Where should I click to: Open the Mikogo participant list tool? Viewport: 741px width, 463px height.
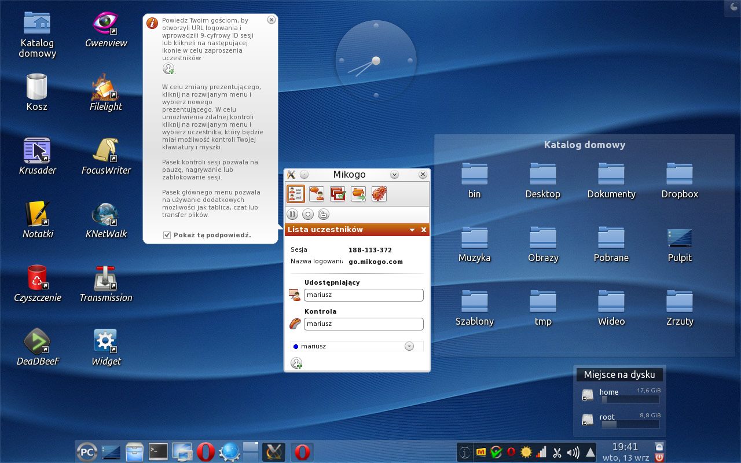(x=296, y=194)
